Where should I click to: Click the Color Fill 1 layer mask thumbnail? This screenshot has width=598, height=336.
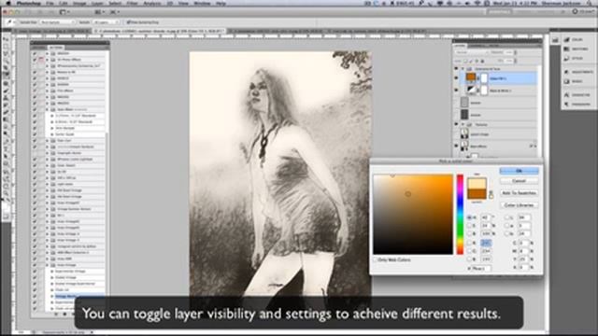coord(484,78)
